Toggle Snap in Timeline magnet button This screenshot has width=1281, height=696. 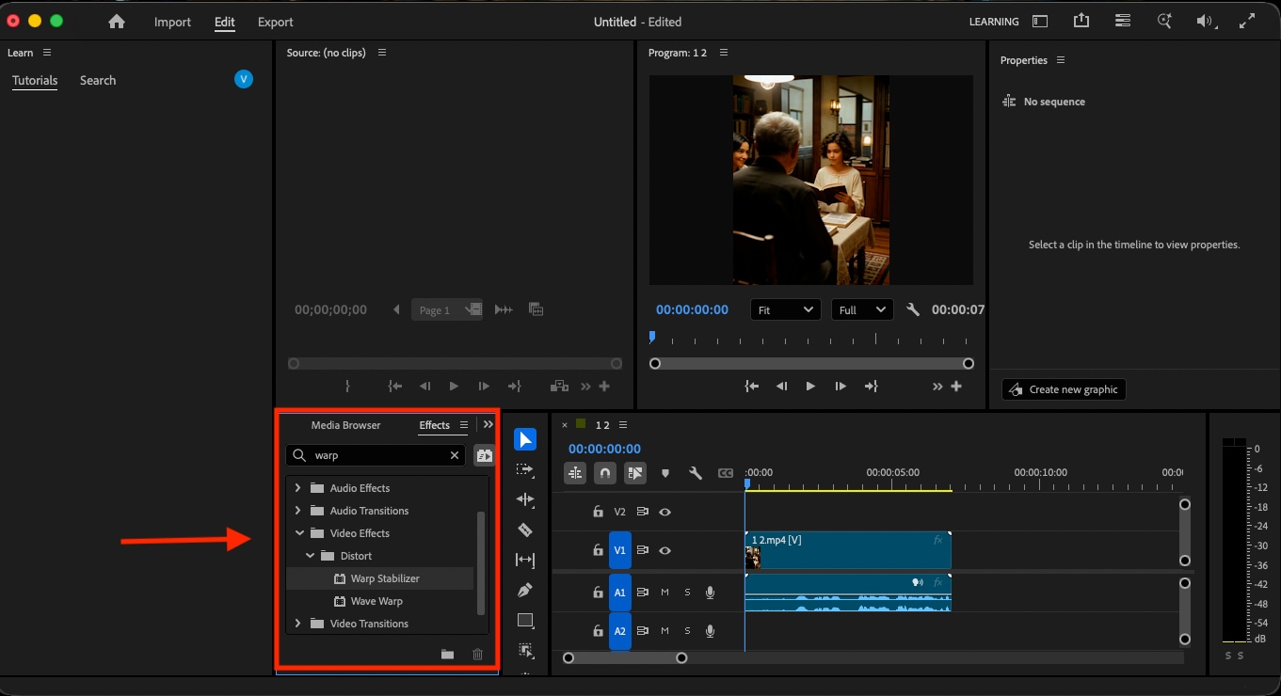point(605,473)
